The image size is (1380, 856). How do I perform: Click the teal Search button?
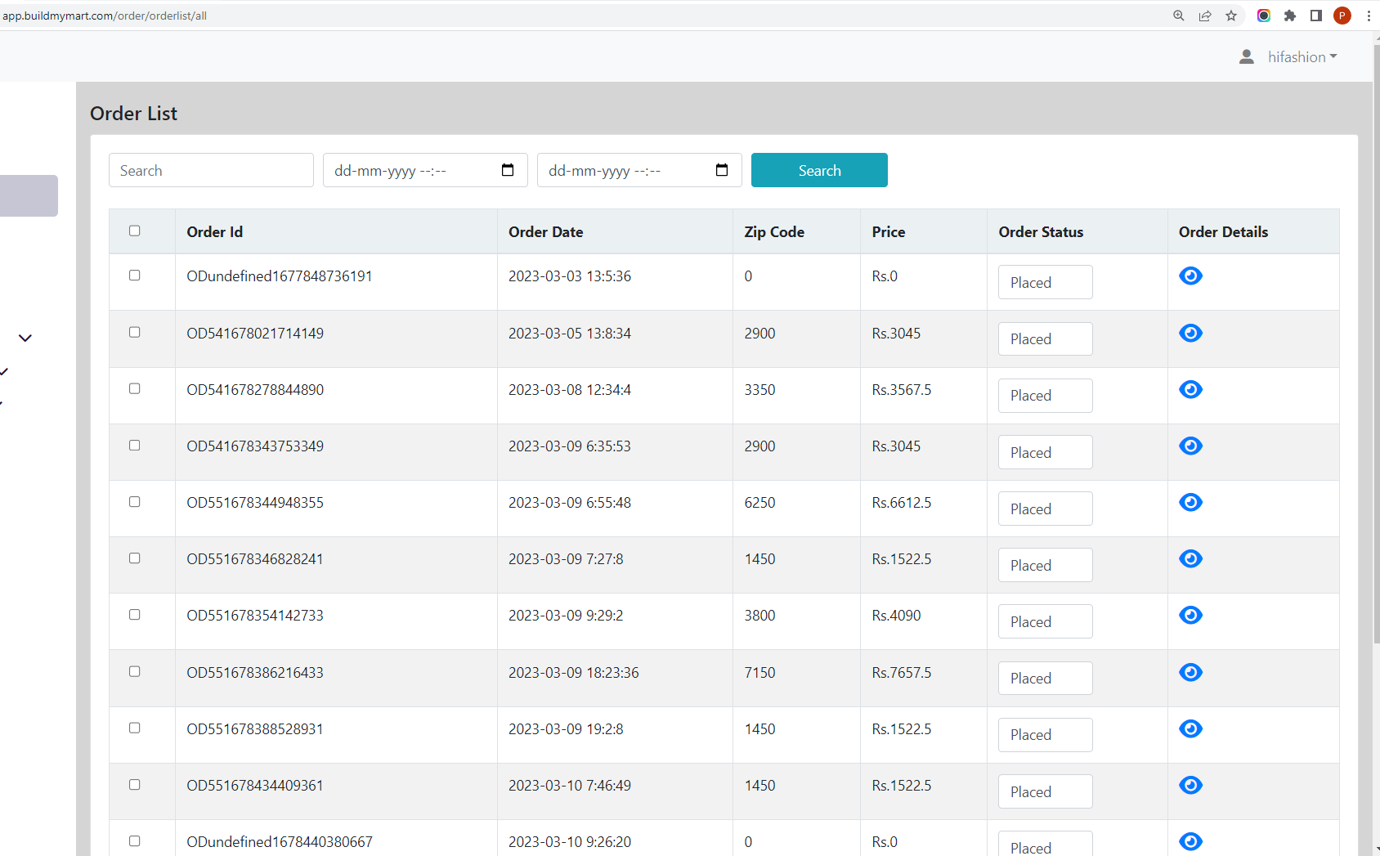click(x=819, y=170)
